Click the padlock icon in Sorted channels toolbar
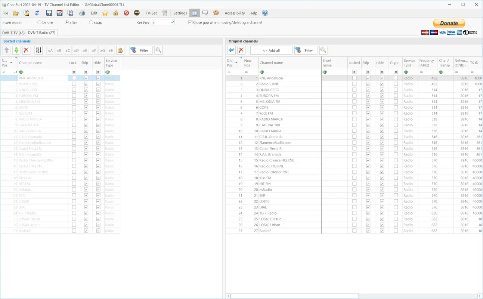483x299 pixels. point(120,50)
